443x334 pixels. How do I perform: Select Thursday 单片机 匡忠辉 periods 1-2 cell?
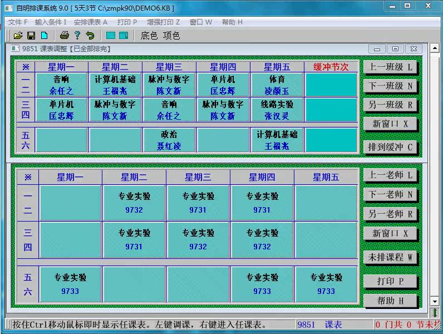pyautogui.click(x=223, y=85)
